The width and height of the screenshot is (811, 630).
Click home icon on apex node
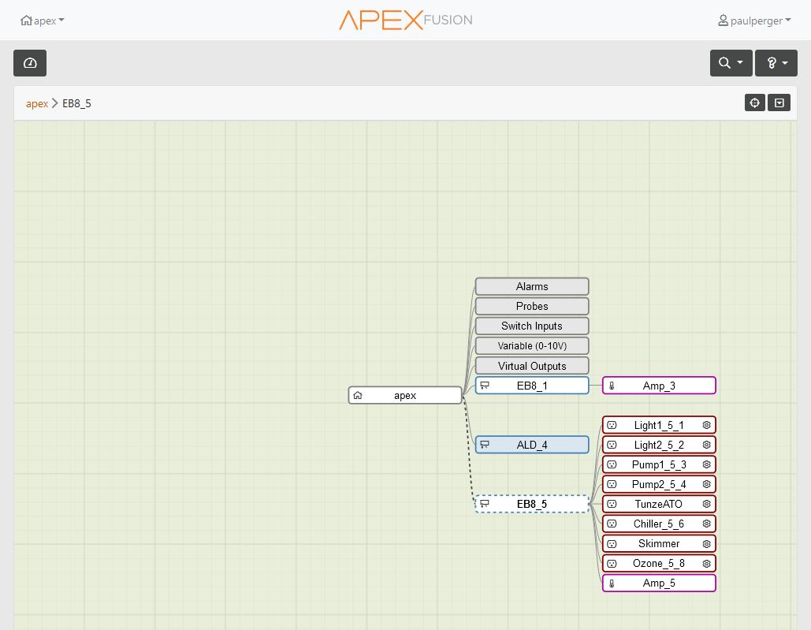357,395
